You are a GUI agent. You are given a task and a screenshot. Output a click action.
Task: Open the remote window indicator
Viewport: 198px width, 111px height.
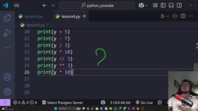click(x=5, y=102)
